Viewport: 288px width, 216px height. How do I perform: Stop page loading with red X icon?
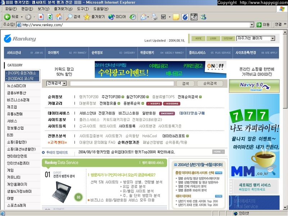click(41, 17)
